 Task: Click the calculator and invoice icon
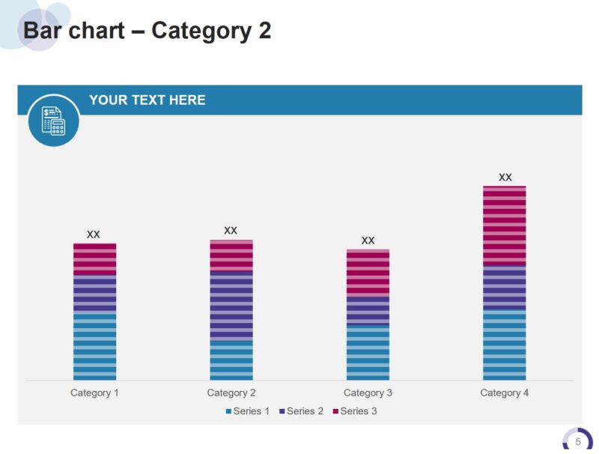pos(54,120)
